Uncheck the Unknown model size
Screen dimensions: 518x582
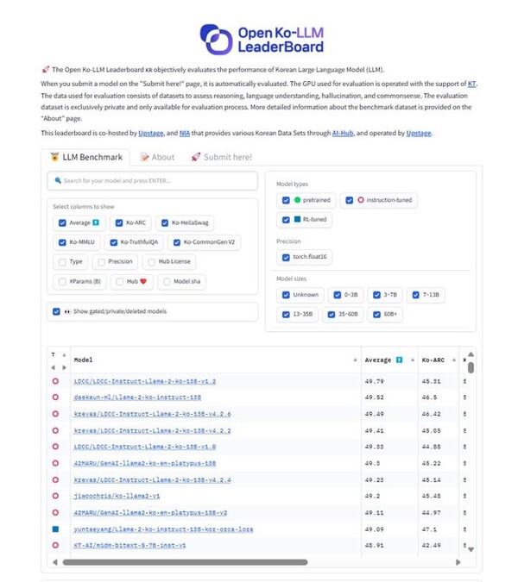(x=286, y=295)
